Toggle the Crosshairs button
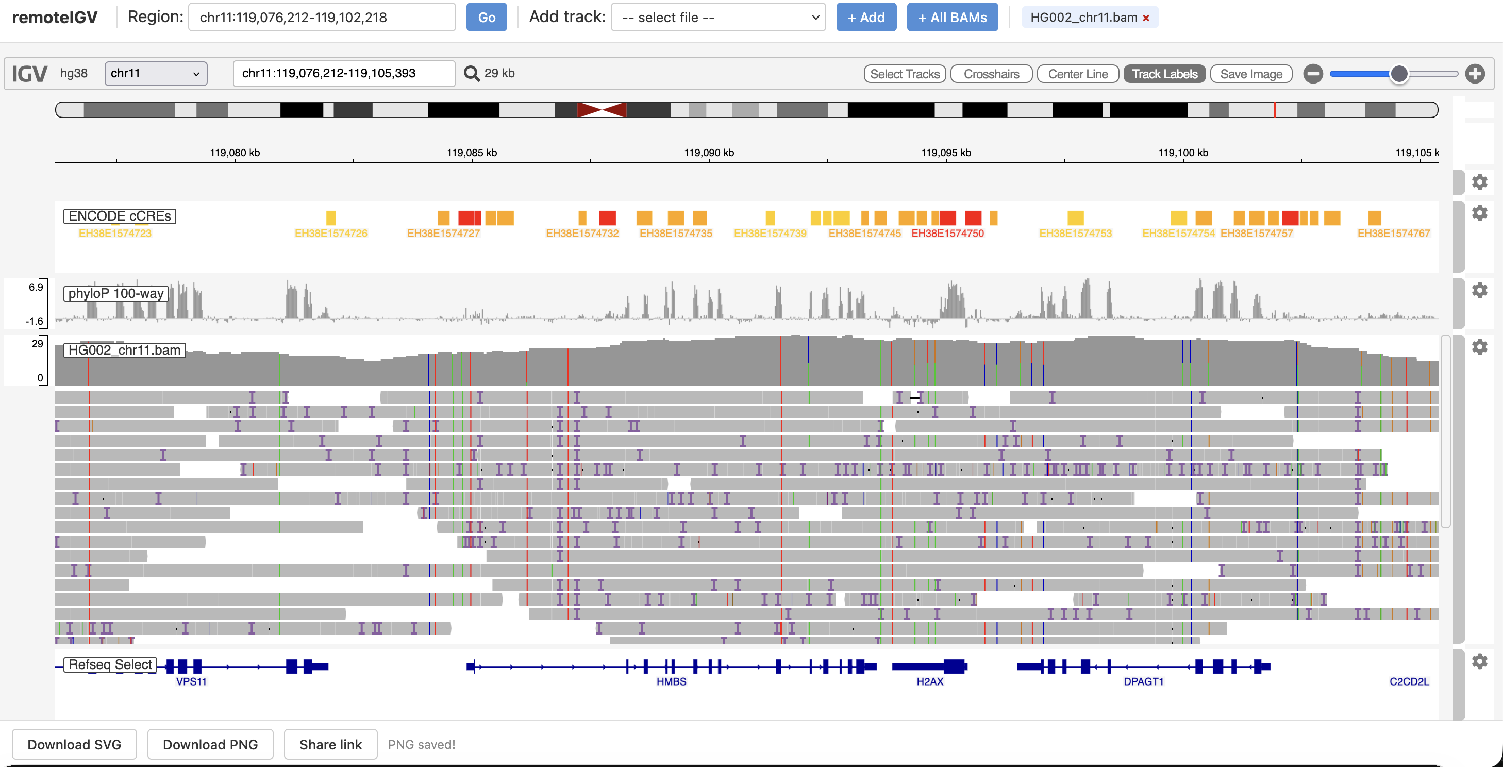The image size is (1503, 767). pos(991,74)
